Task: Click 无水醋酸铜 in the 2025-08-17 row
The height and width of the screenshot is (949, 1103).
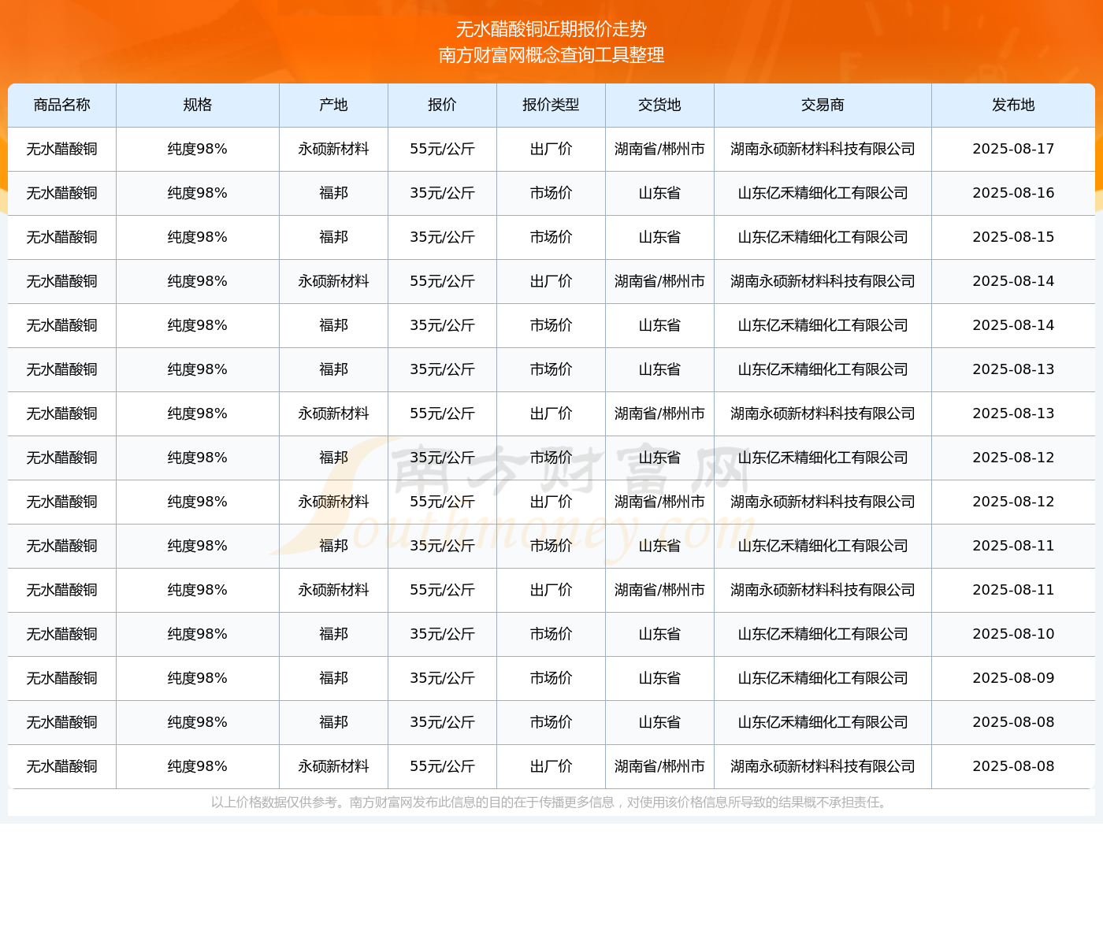Action: pyautogui.click(x=62, y=149)
